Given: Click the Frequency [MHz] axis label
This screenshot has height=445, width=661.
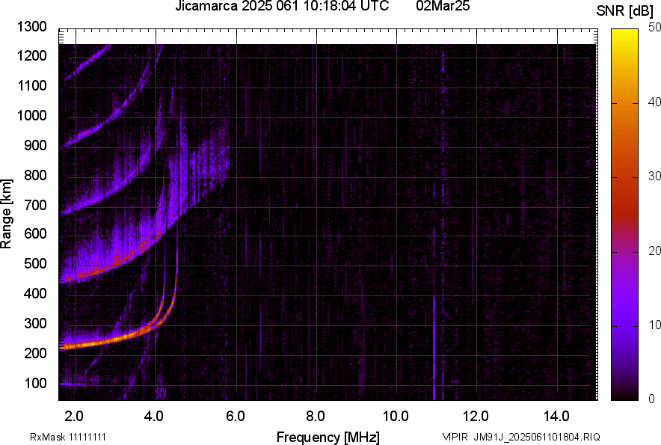Looking at the screenshot, I should tap(328, 437).
